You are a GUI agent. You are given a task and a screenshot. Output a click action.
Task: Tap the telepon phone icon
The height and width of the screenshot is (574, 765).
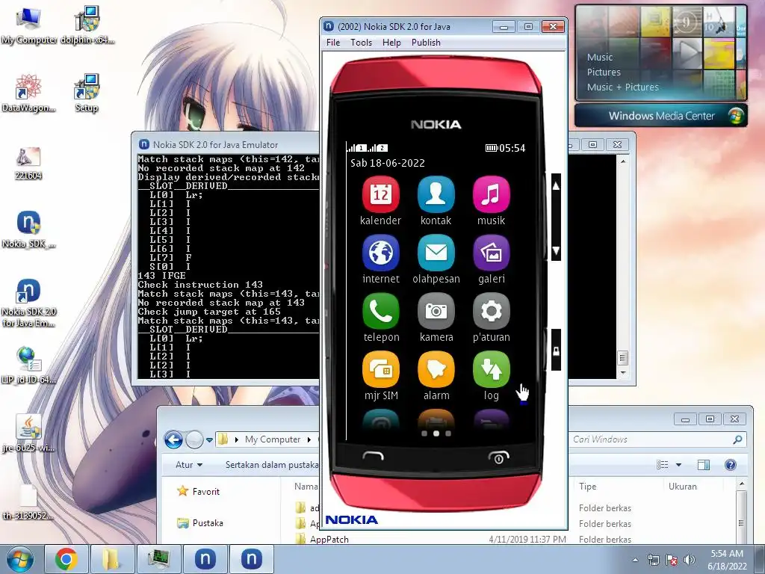[380, 311]
